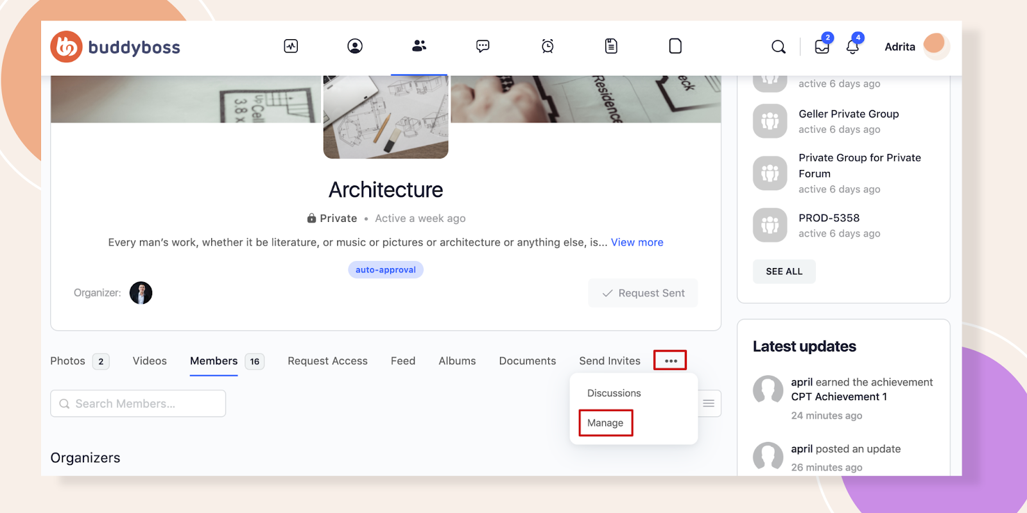Open Private Group for Private Forum
The image size is (1027, 513).
[860, 165]
